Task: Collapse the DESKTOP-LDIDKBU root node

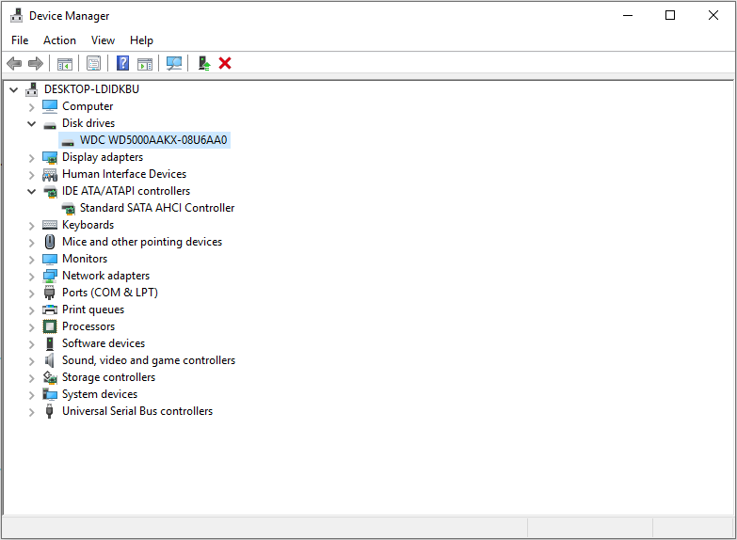Action: tap(13, 89)
